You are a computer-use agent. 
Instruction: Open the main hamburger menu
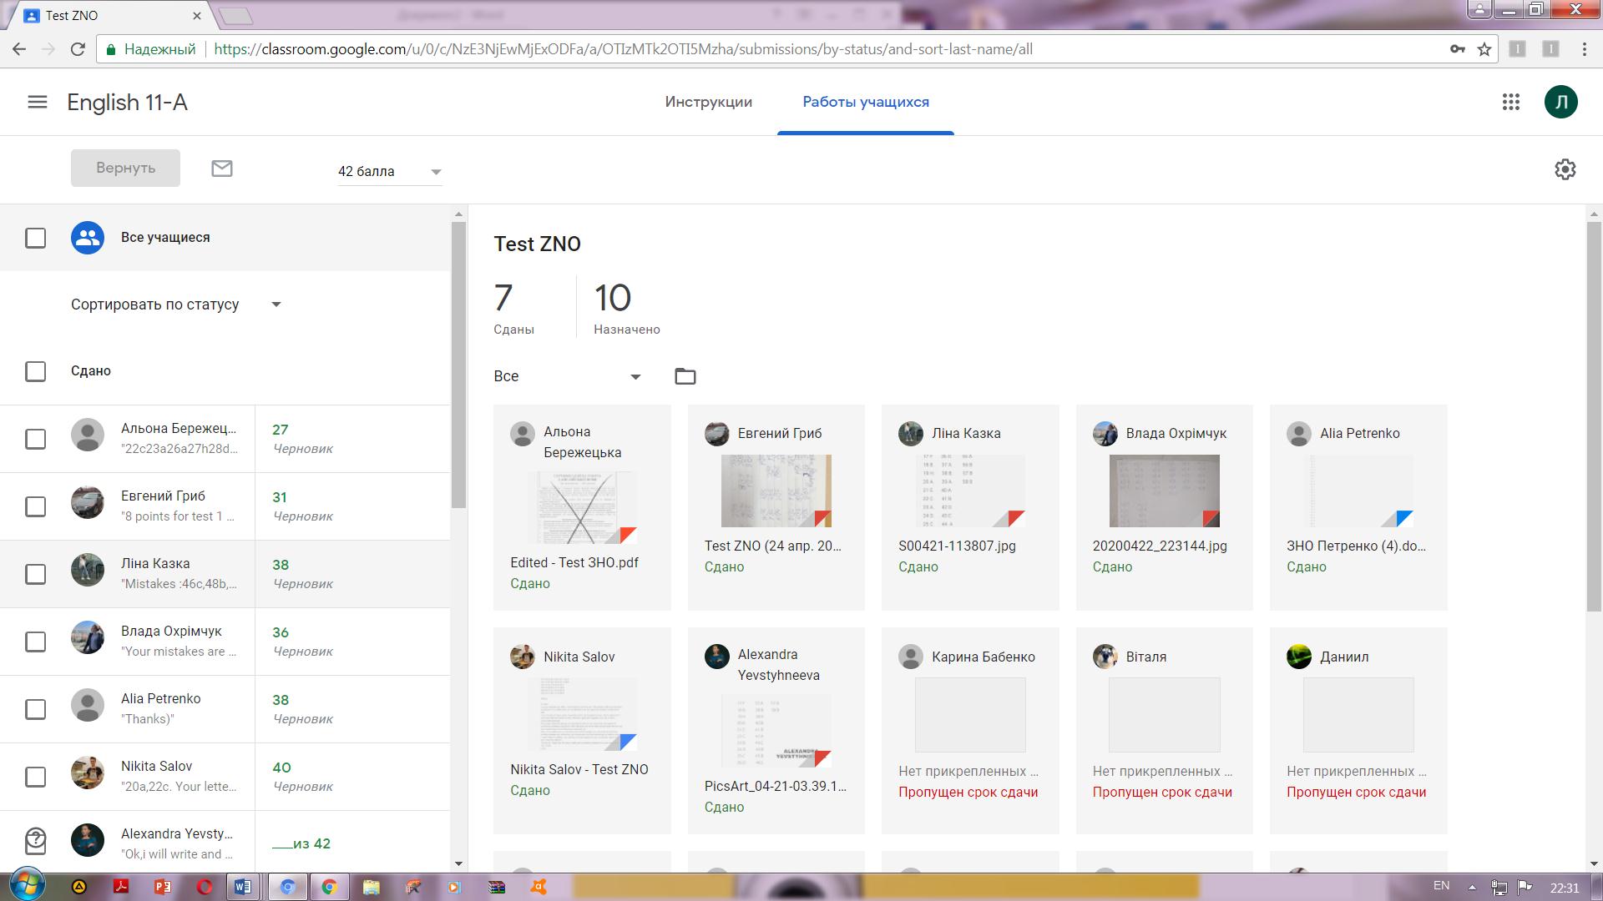point(38,102)
